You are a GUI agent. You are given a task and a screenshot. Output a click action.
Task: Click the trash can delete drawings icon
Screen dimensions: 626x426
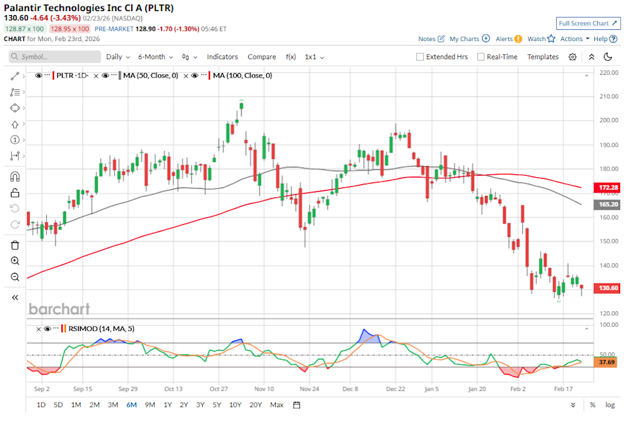coord(15,245)
